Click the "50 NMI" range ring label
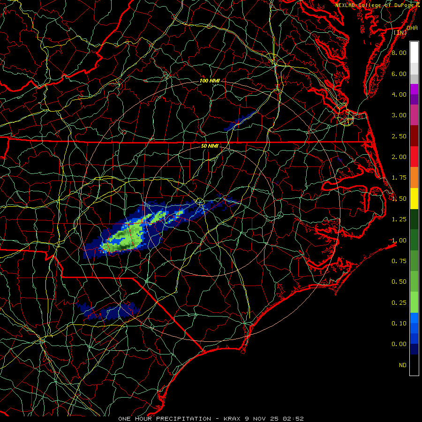Viewport: 422px width, 422px height. tap(210, 146)
